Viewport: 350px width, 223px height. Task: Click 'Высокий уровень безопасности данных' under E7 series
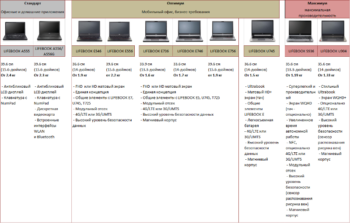[178, 114]
